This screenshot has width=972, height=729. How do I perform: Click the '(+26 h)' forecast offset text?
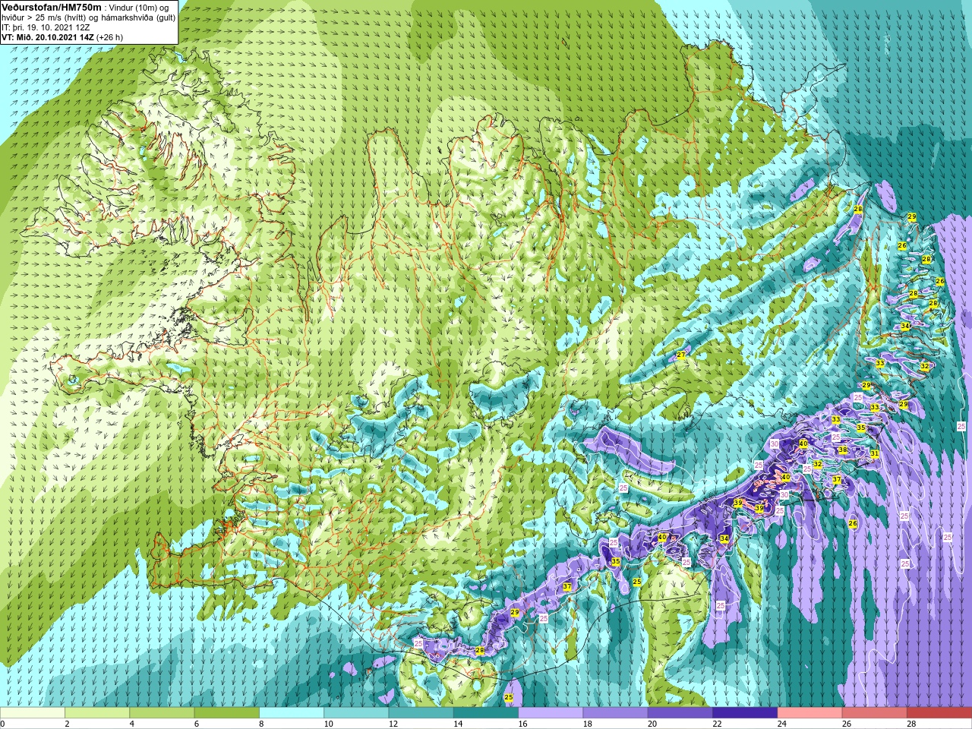click(x=110, y=37)
